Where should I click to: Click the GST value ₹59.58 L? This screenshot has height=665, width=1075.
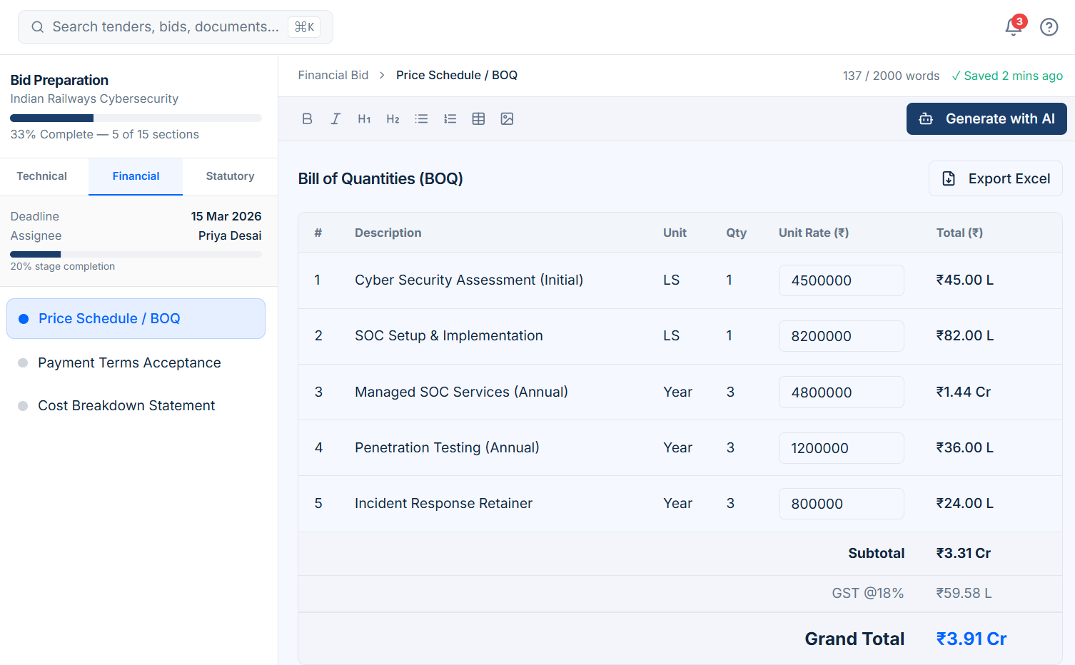coord(964,594)
